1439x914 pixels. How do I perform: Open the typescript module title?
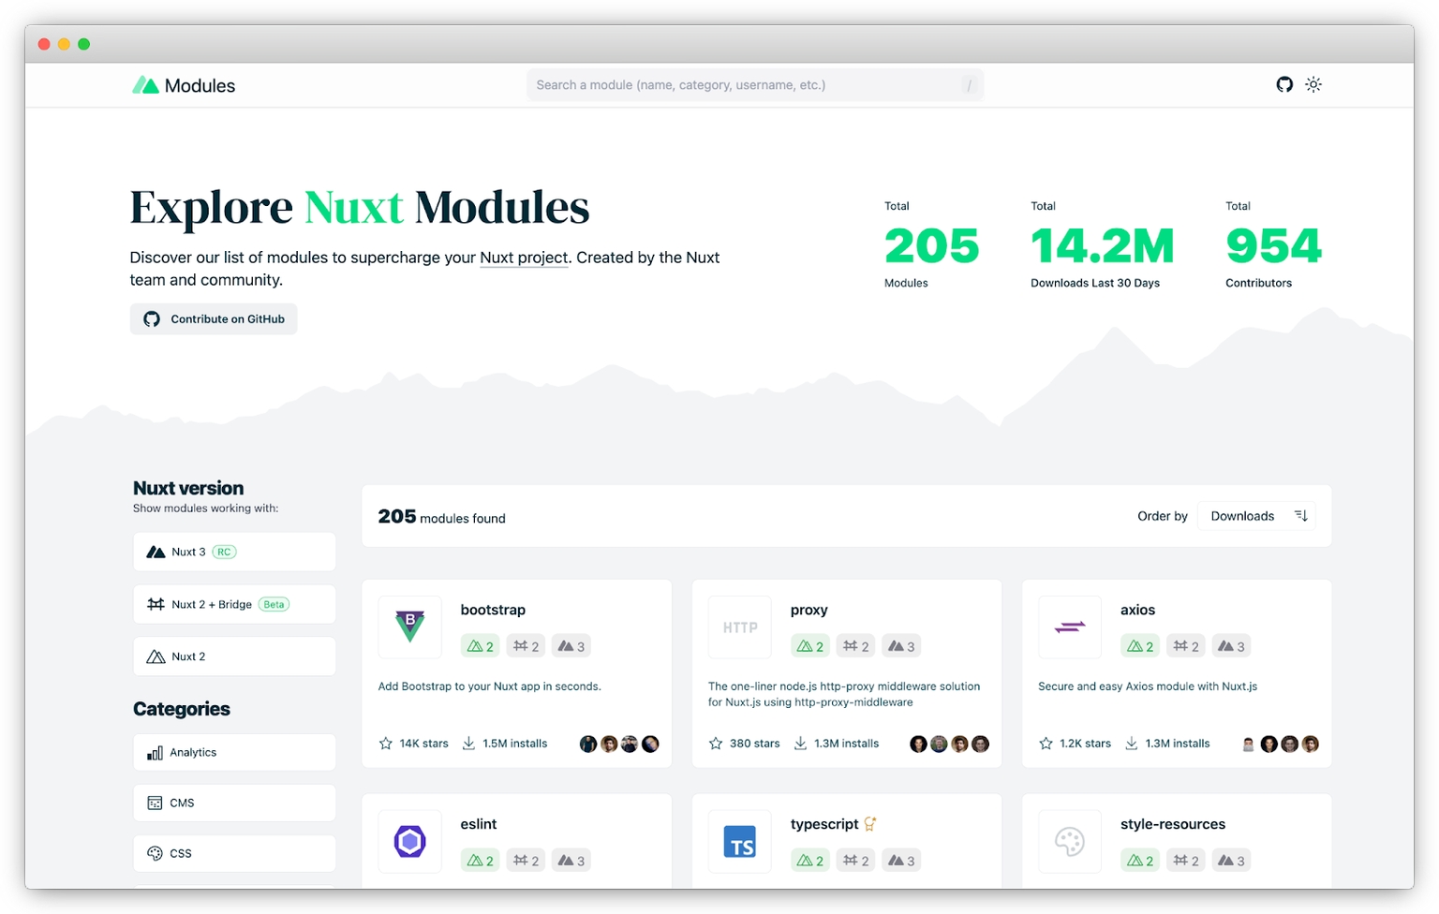pyautogui.click(x=824, y=824)
